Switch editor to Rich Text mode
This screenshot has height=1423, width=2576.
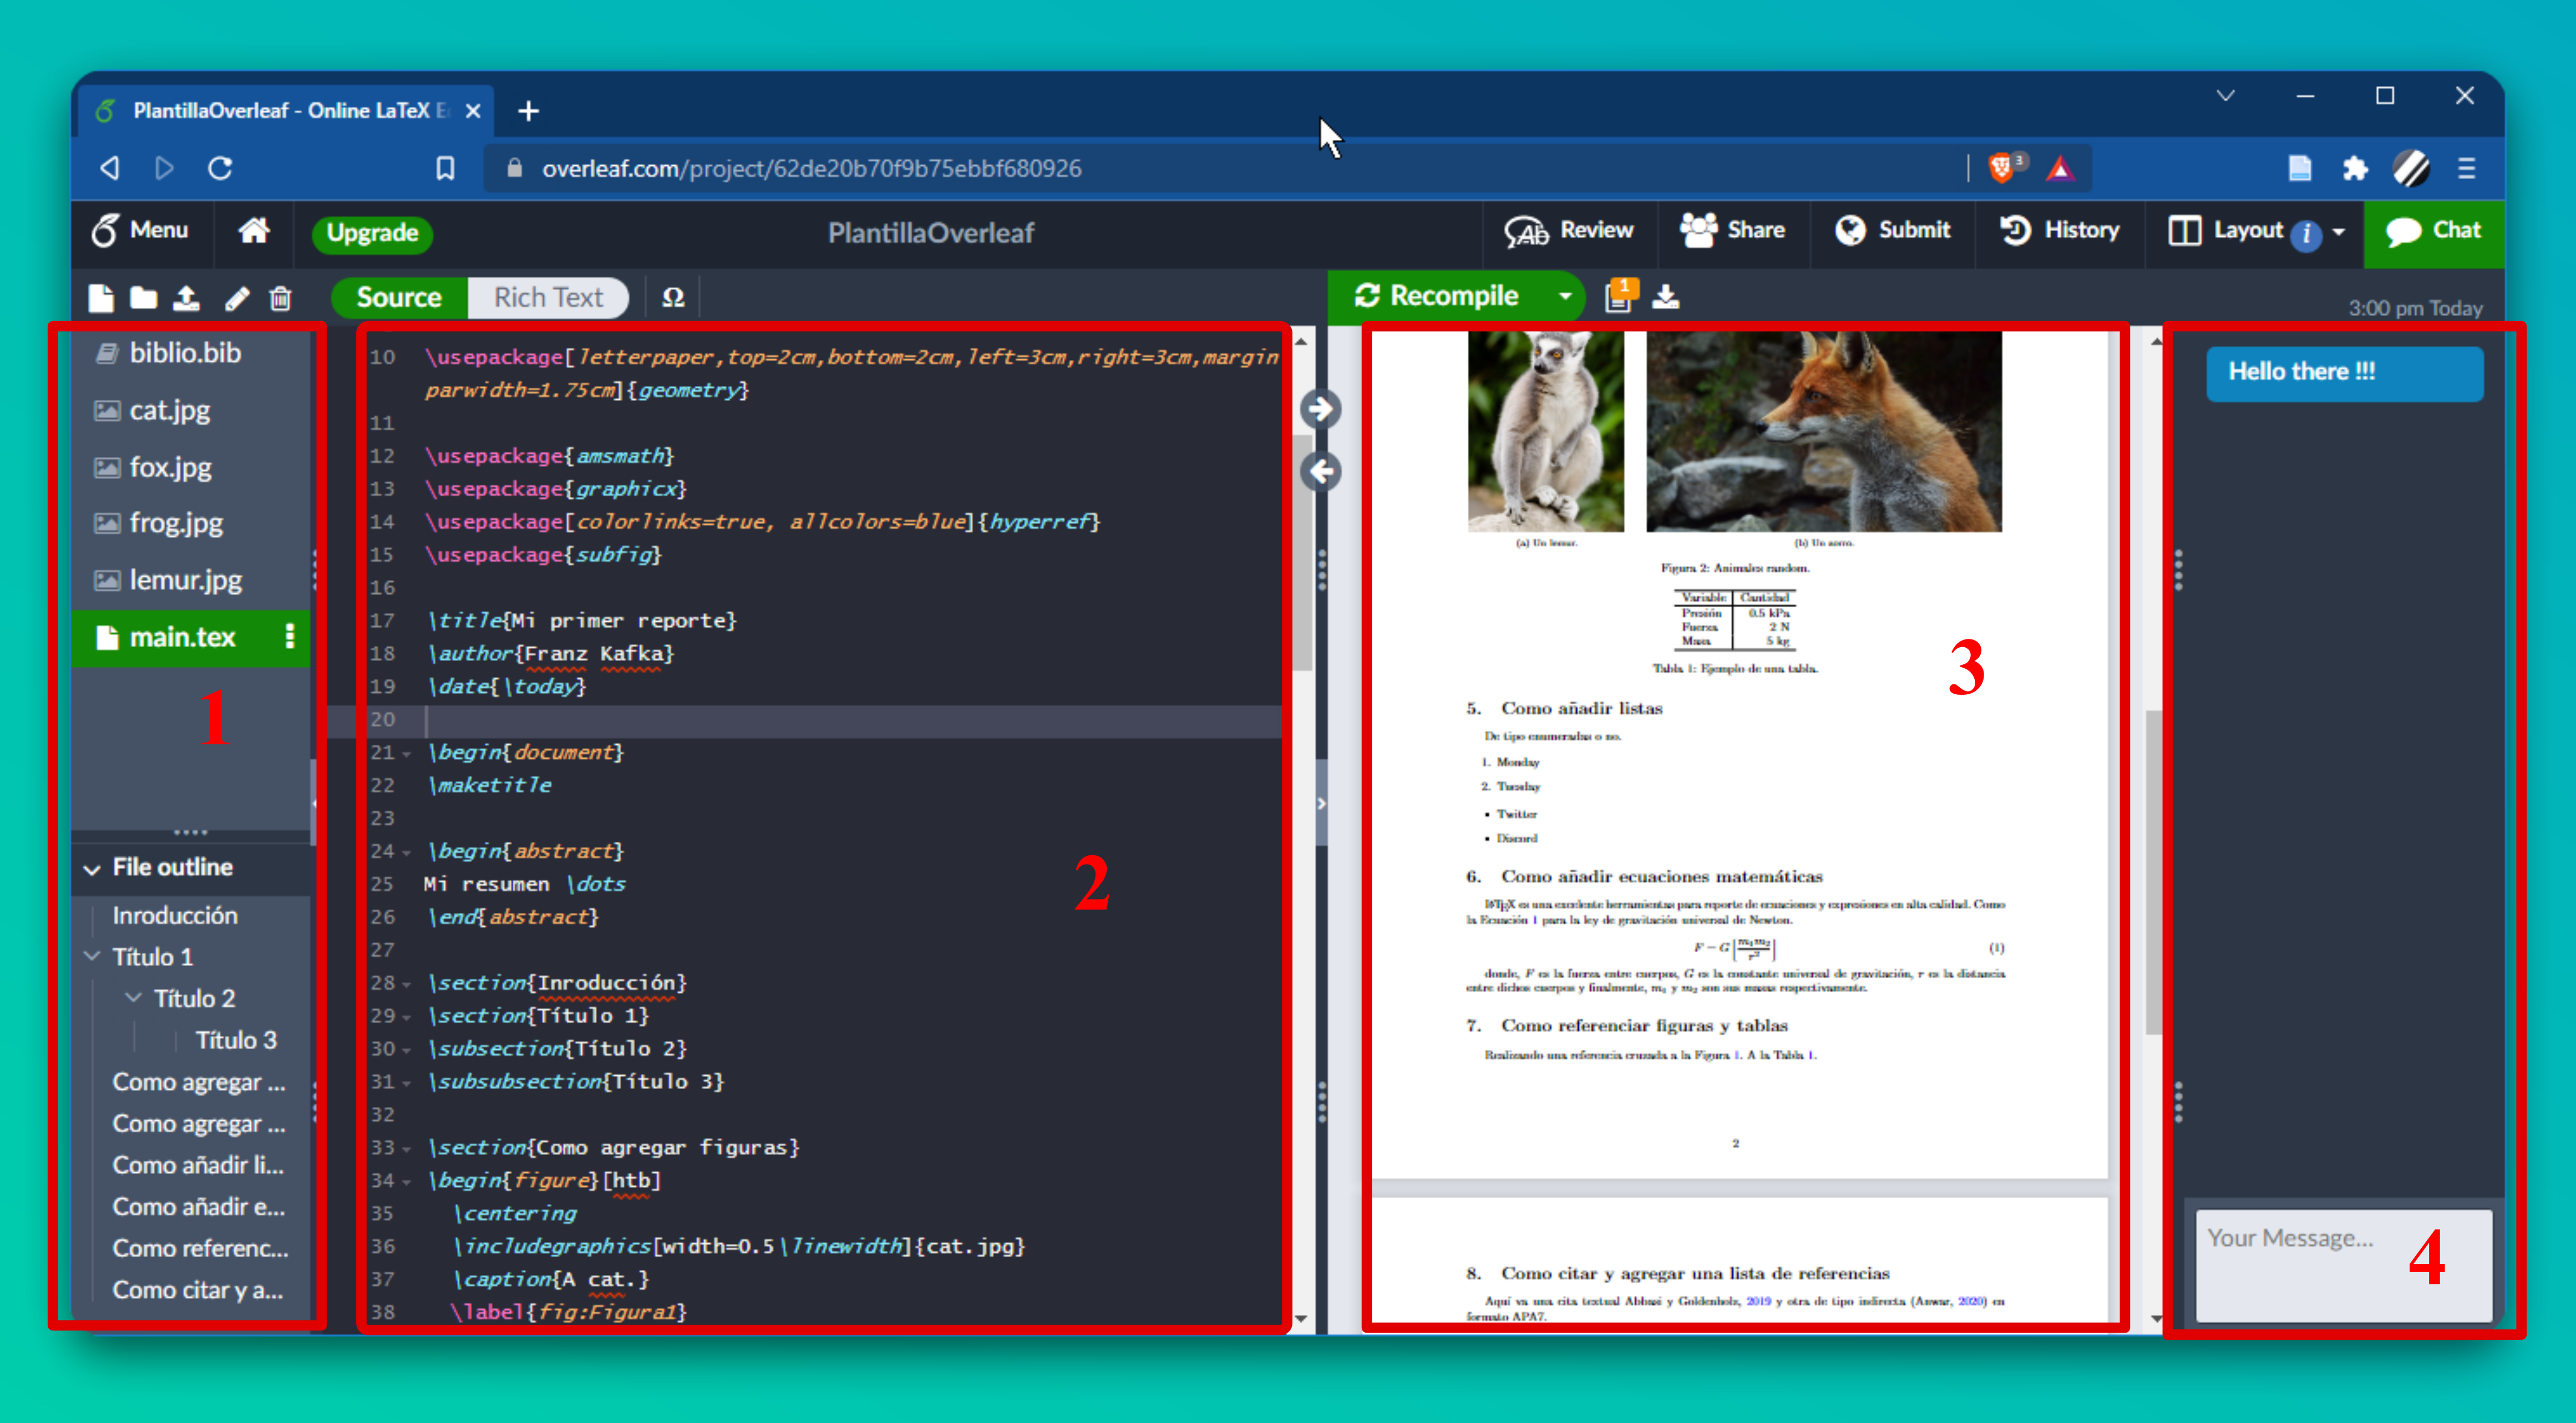[549, 297]
